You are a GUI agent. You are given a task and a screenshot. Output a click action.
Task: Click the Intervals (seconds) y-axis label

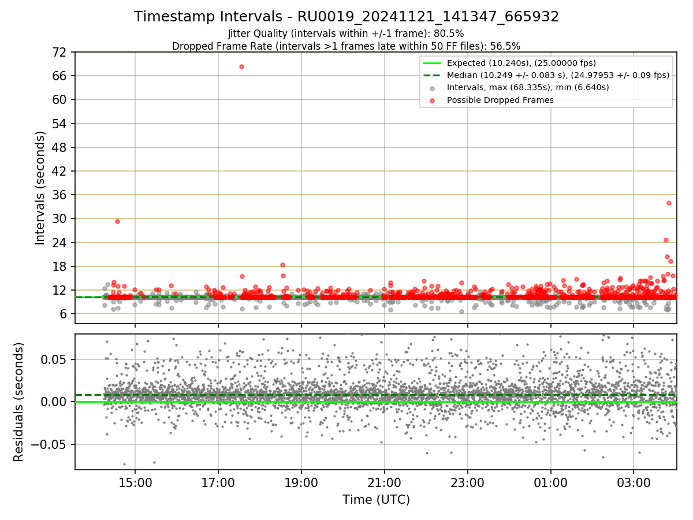click(x=40, y=188)
